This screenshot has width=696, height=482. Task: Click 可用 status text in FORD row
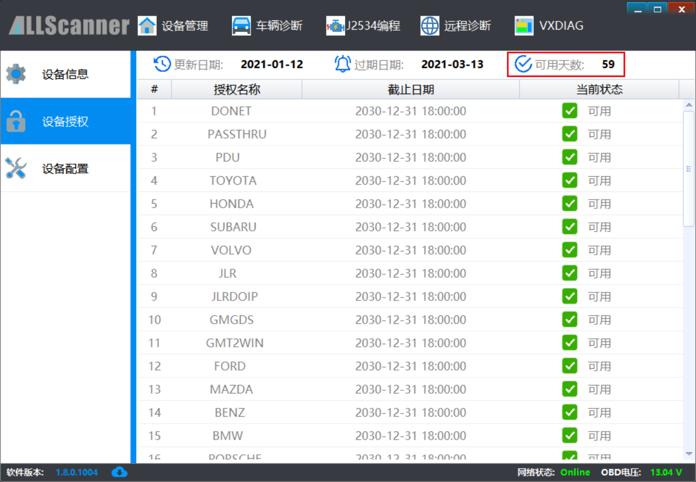[x=600, y=366]
